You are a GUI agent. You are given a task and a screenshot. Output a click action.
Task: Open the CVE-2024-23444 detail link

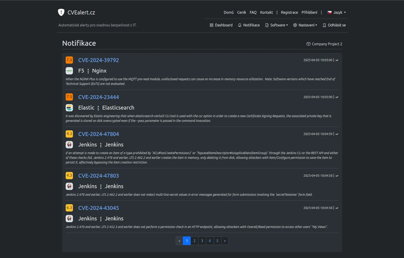[98, 97]
